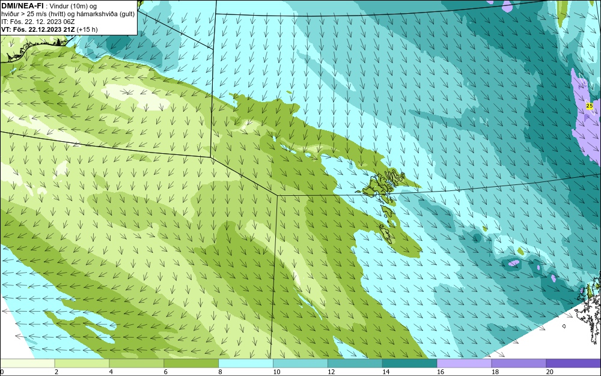This screenshot has height=376, width=601.
Task: Click the '(+15 h)' forecast offset text
Action: click(x=87, y=29)
